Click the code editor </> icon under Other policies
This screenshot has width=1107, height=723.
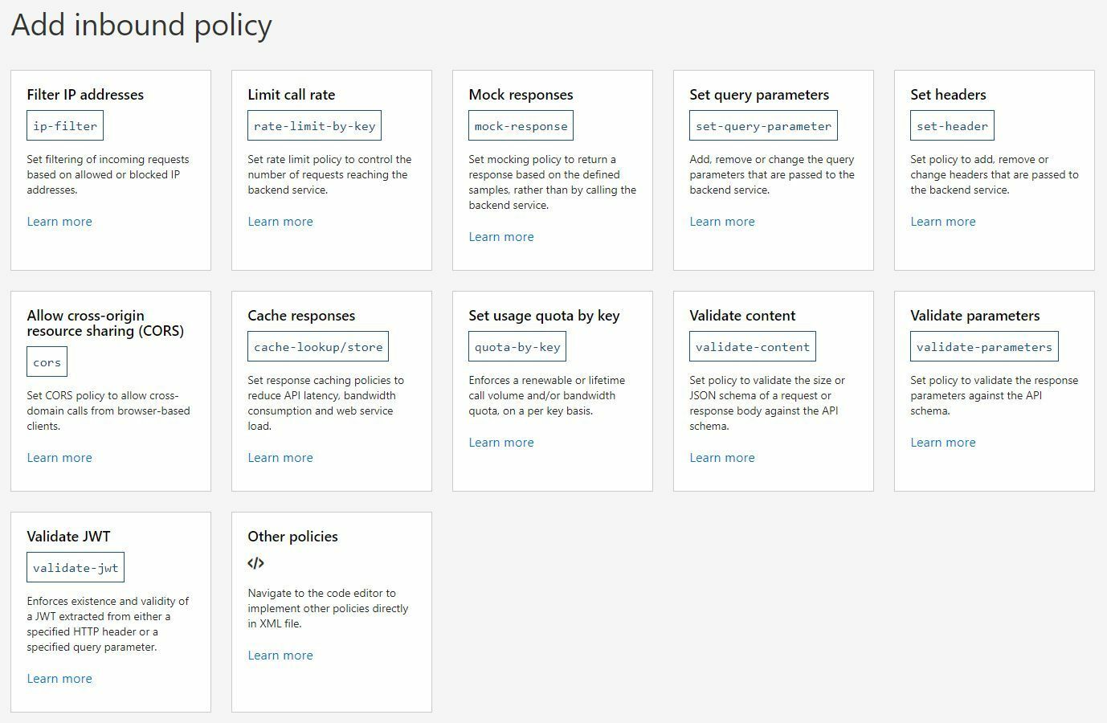point(255,562)
